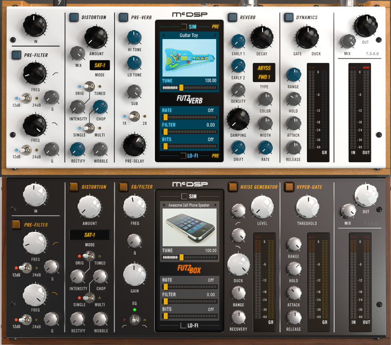Click FutzVerb DECAY knob
Screen dimensions: 391x345
coord(262,37)
